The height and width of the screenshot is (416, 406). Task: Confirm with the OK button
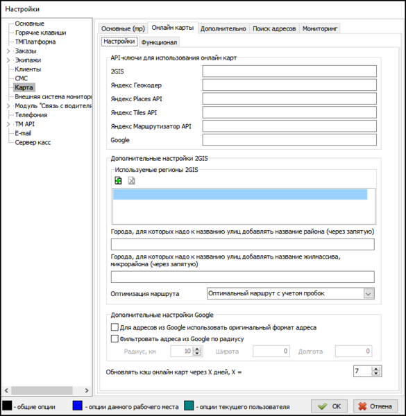(329, 406)
